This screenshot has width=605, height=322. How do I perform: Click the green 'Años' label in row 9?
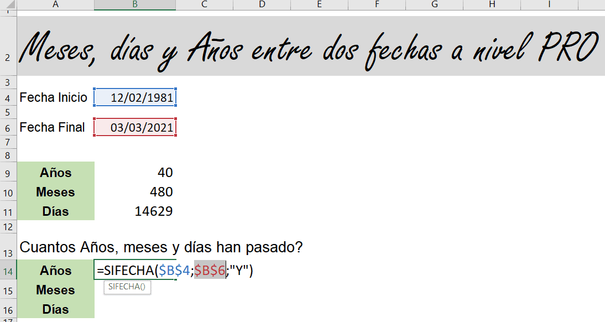(55, 172)
